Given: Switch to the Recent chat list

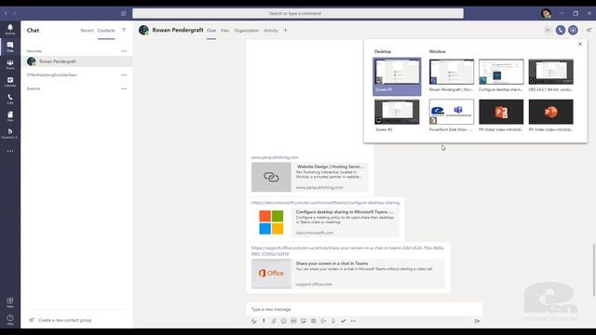Looking at the screenshot, I should pyautogui.click(x=87, y=31).
